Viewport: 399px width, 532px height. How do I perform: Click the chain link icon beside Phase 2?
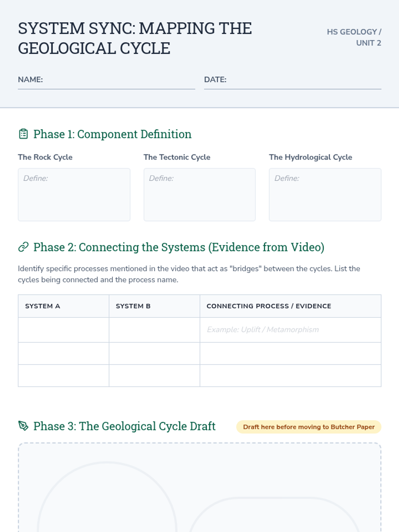click(23, 247)
